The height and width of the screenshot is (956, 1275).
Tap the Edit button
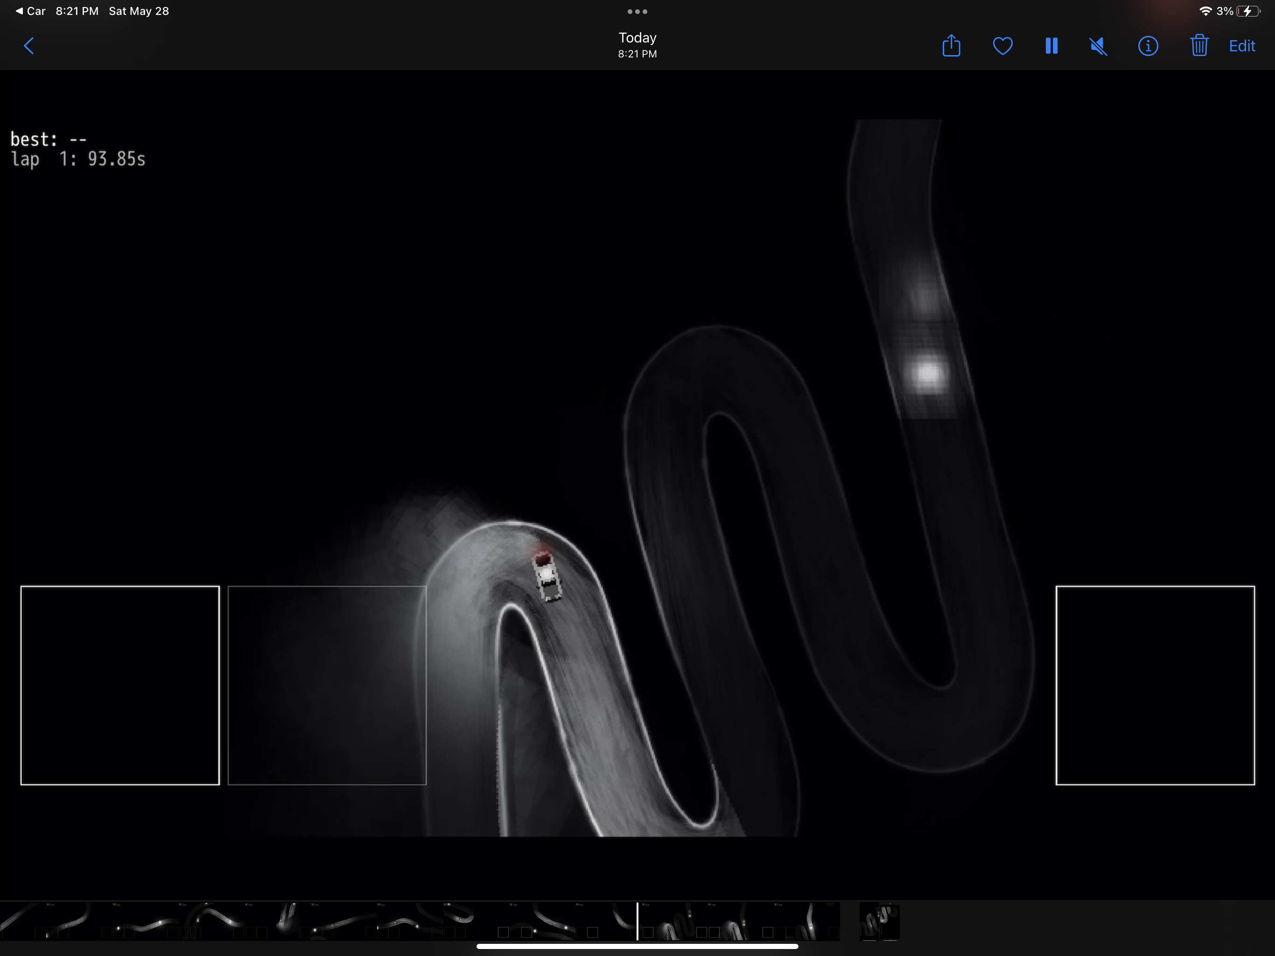[1241, 46]
